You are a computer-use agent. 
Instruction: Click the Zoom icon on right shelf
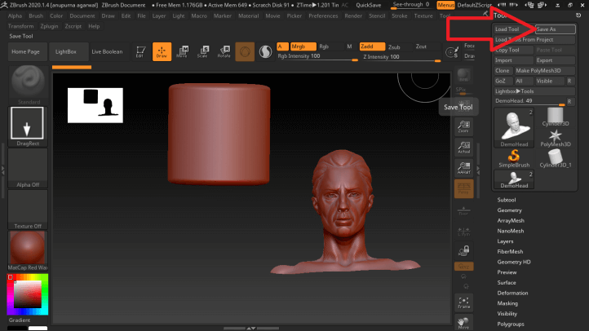coord(463,126)
